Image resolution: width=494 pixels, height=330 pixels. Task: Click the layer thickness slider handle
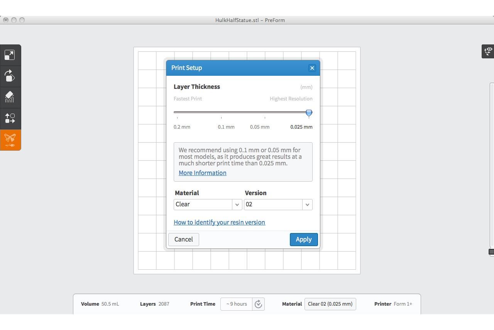tap(309, 113)
